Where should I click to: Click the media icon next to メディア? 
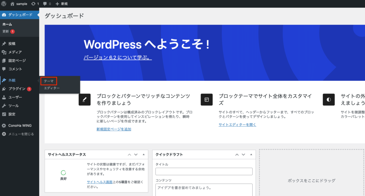[4, 52]
